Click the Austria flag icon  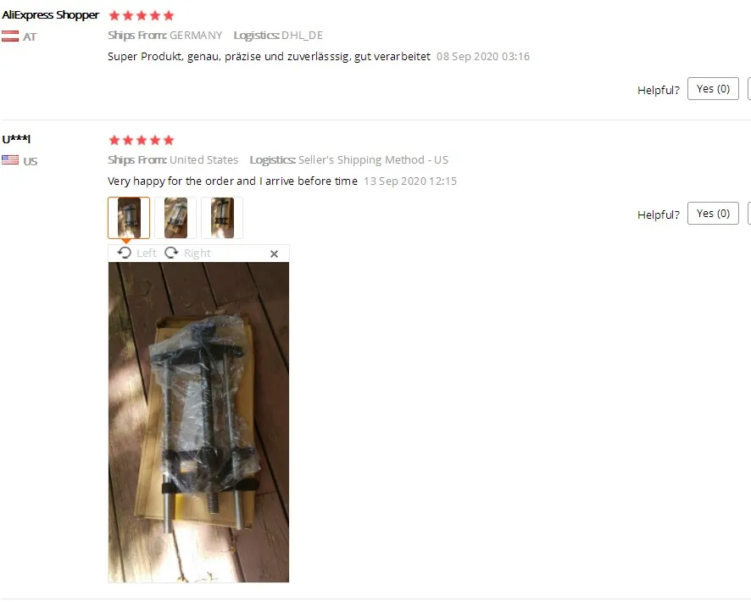point(10,36)
